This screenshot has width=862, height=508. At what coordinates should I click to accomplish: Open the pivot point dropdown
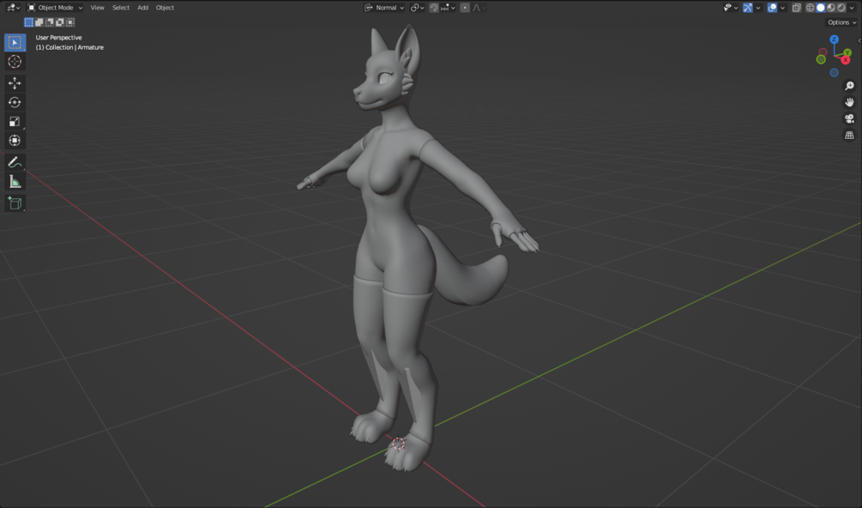point(417,8)
